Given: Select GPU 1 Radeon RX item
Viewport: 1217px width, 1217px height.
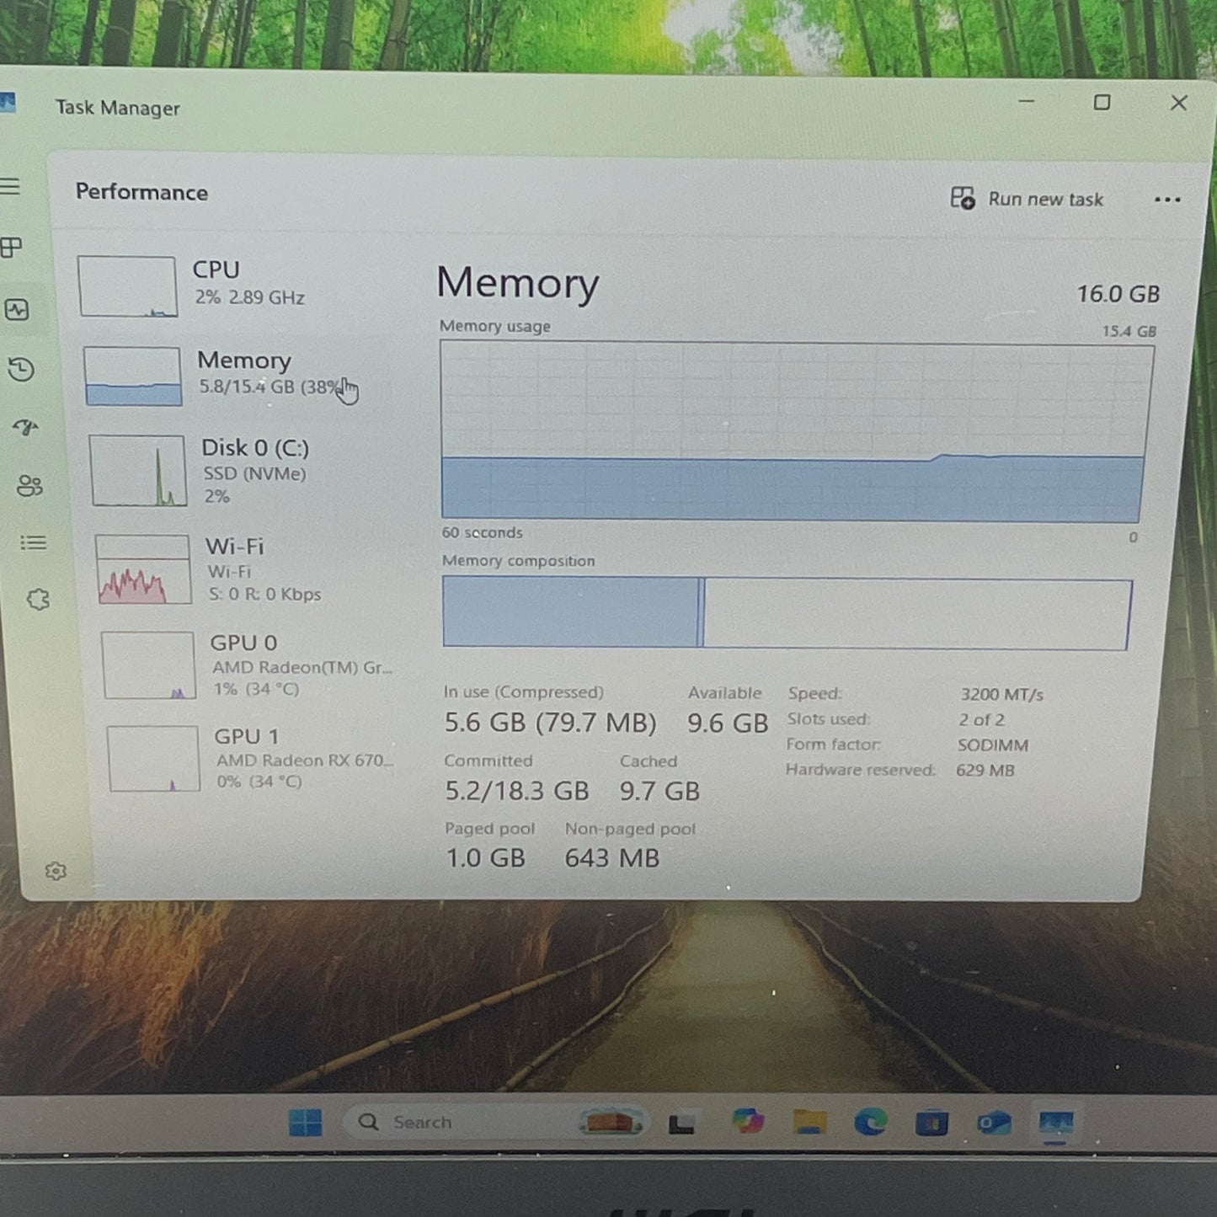Looking at the screenshot, I should click(x=253, y=759).
